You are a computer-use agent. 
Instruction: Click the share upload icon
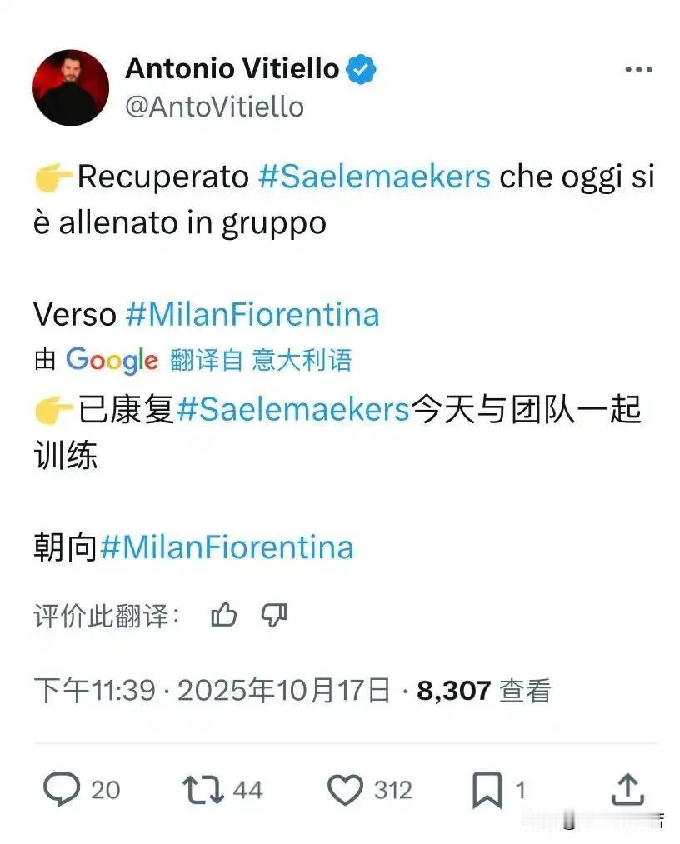pos(627,789)
